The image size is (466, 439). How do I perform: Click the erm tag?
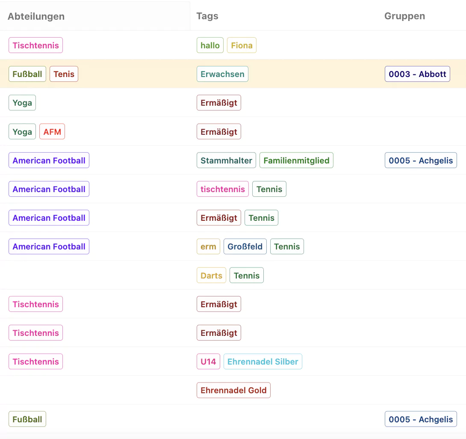click(208, 246)
